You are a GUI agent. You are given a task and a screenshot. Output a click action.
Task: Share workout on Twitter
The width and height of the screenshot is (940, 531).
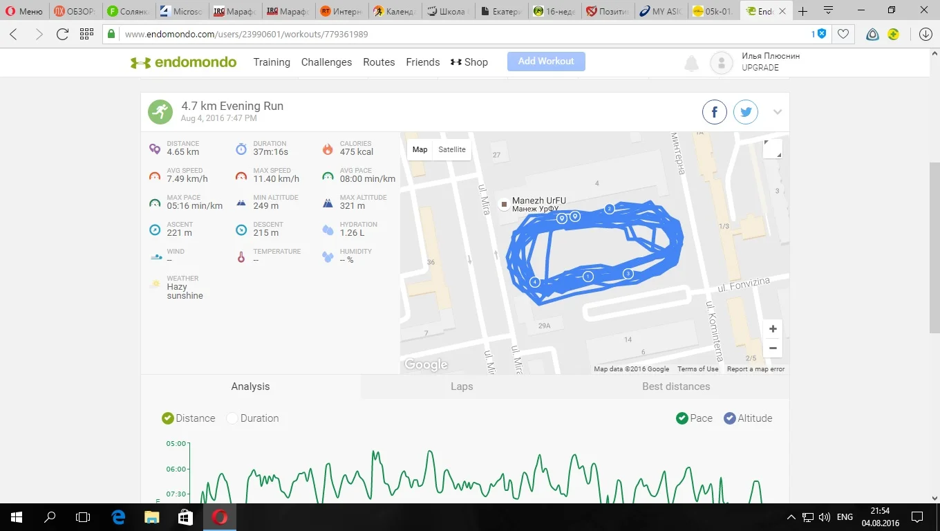click(x=746, y=112)
